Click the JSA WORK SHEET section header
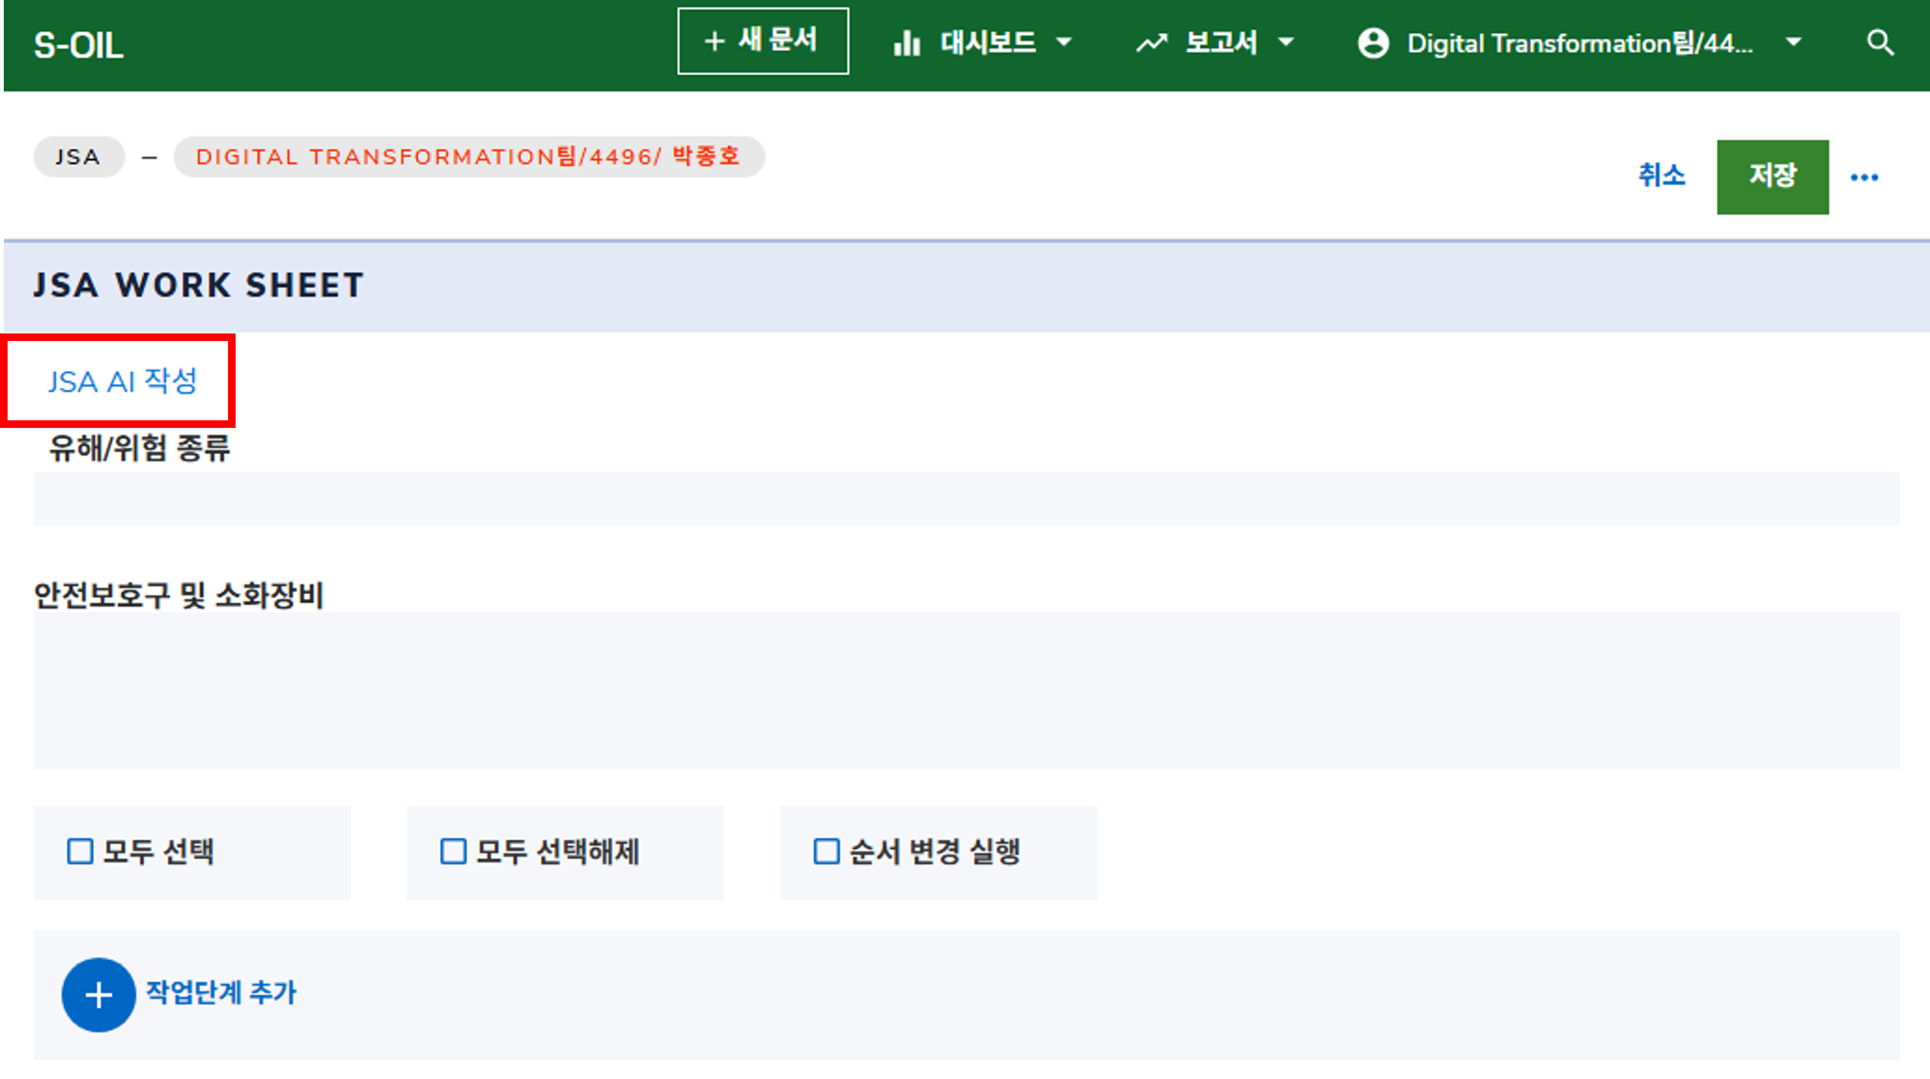The width and height of the screenshot is (1930, 1079). (x=966, y=286)
